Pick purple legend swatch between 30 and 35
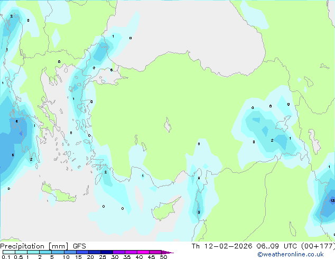The width and height of the screenshot is (335, 259). [118, 252]
